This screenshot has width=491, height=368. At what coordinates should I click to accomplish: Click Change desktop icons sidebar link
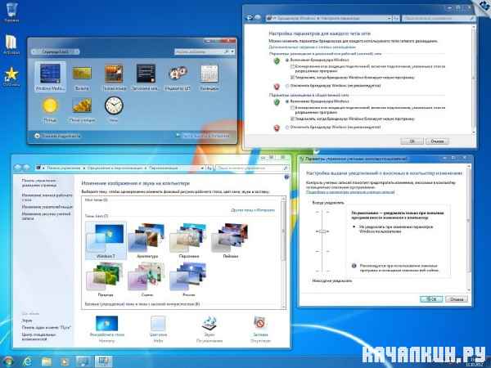pyautogui.click(x=47, y=197)
